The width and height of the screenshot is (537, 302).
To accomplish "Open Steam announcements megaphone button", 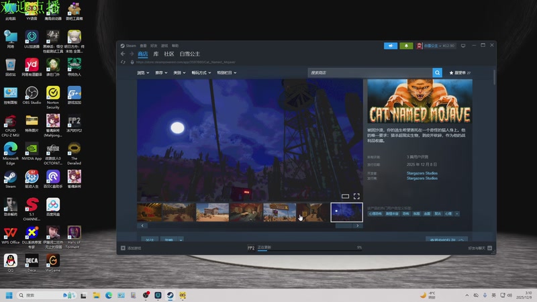I will (x=391, y=46).
